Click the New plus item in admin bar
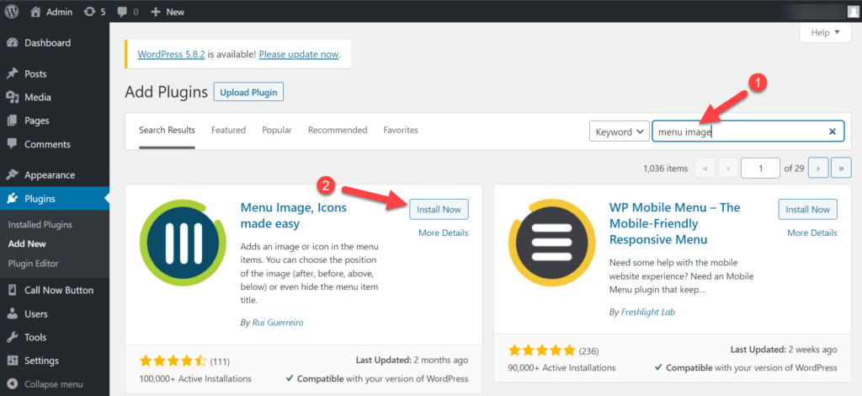The image size is (862, 396). coord(168,12)
